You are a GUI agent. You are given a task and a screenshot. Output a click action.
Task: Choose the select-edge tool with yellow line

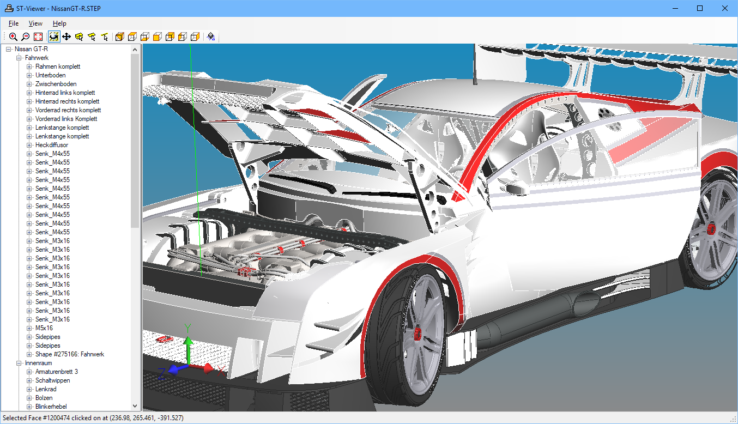[x=105, y=37]
